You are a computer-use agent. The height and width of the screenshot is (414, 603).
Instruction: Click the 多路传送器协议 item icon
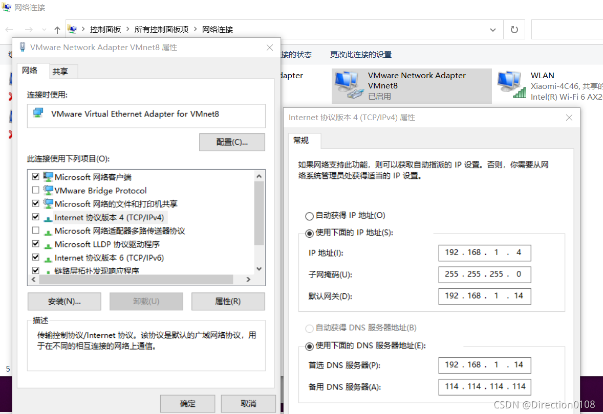point(48,232)
